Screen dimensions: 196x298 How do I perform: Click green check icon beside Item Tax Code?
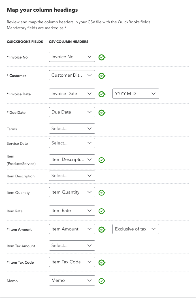(102, 263)
